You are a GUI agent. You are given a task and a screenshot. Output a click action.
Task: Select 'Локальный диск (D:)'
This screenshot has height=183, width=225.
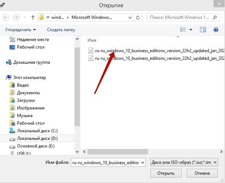37,138
